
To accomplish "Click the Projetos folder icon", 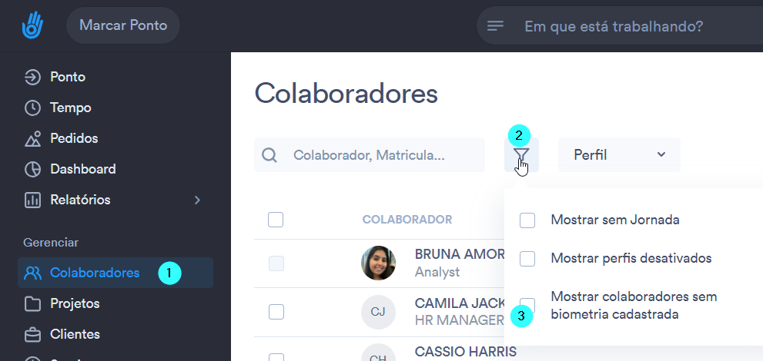I will pyautogui.click(x=32, y=303).
